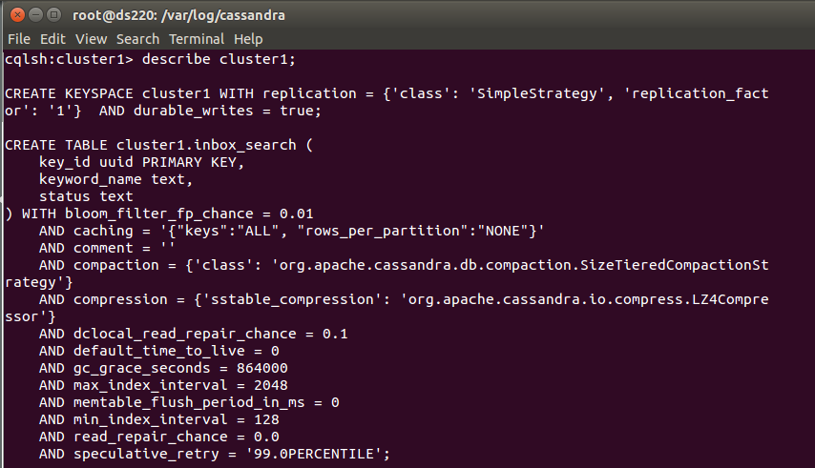
Task: Click the window title root@ds220 text
Action: [178, 15]
